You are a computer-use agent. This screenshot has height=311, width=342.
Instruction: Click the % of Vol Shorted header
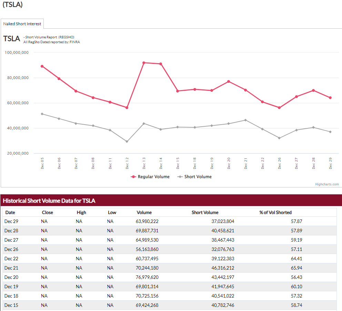275,213
